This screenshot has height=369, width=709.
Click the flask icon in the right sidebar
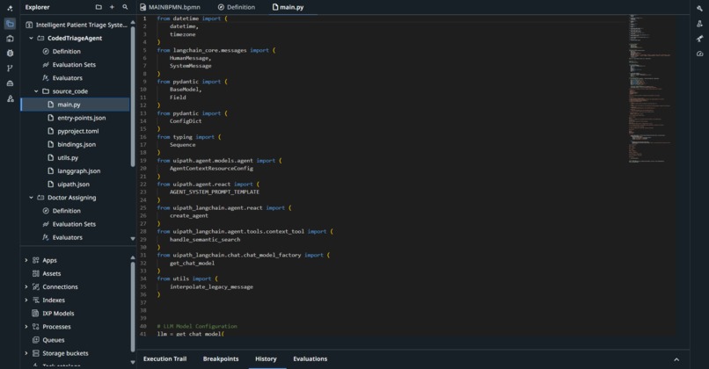700,24
